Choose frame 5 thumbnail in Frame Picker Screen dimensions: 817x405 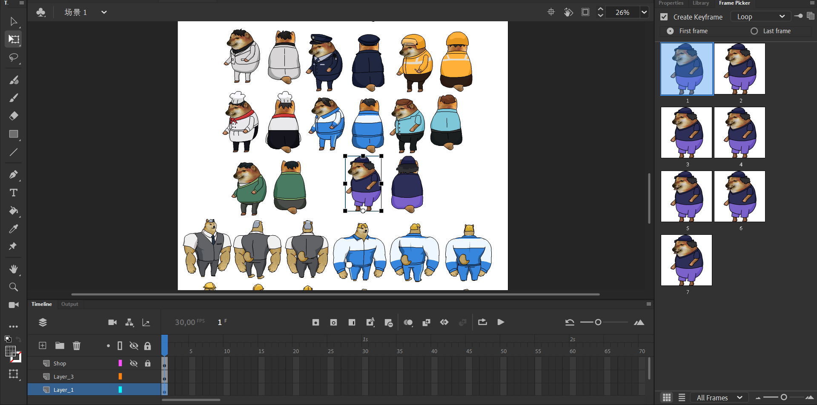click(x=686, y=196)
